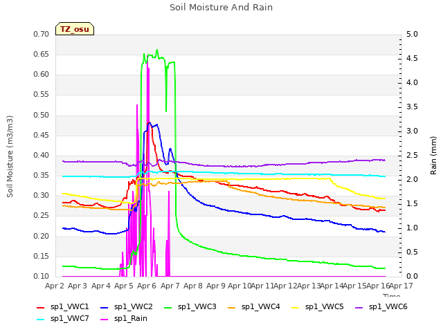Toggle sp1_VWC5 legend entry
The height and width of the screenshot is (332, 443).
(x=318, y=307)
